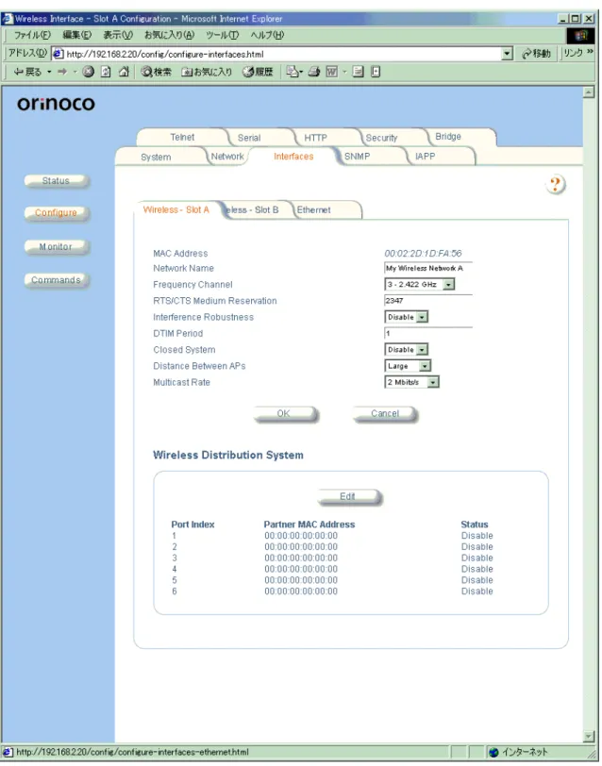Click the Forward arrow in the toolbar
The height and width of the screenshot is (766, 602).
pos(62,73)
